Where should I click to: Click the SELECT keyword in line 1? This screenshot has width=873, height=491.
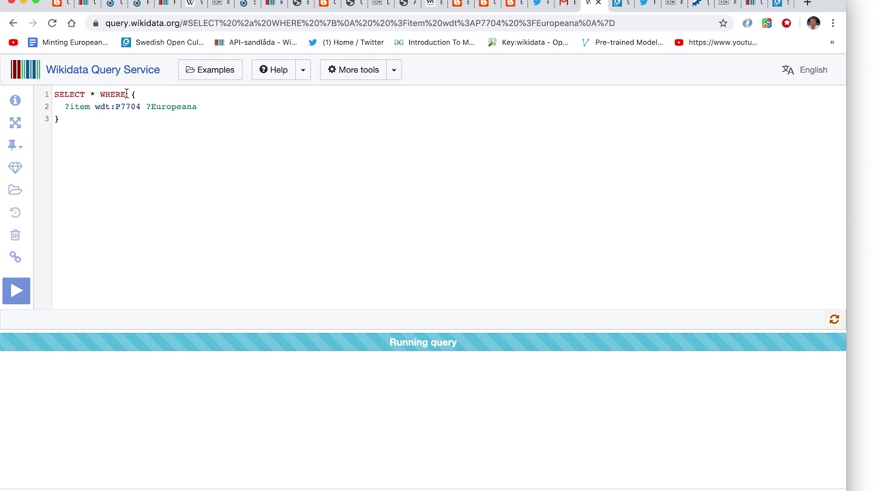click(x=70, y=94)
